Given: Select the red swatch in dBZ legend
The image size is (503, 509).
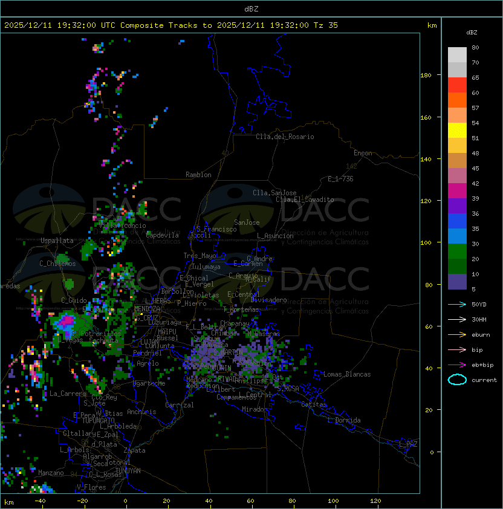Looking at the screenshot, I should point(457,85).
